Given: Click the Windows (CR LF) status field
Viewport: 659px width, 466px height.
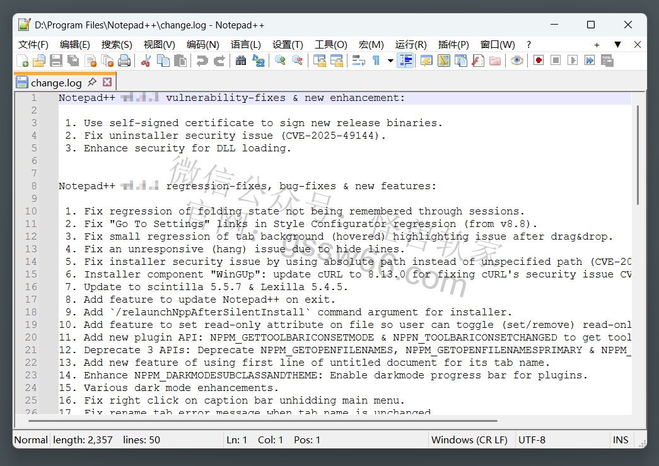Looking at the screenshot, I should click(x=469, y=440).
